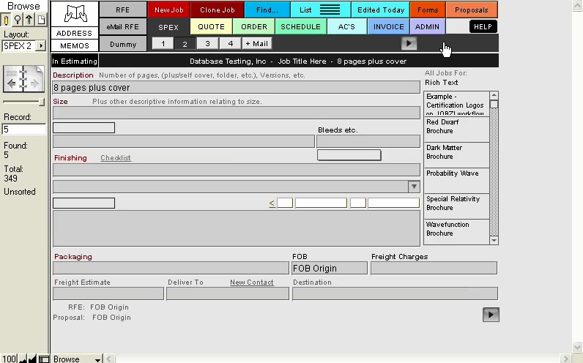Select the Preview mode page icon
This screenshot has width=583, height=363.
click(x=41, y=20)
